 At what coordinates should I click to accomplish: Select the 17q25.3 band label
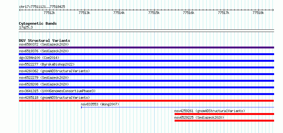[26, 28]
